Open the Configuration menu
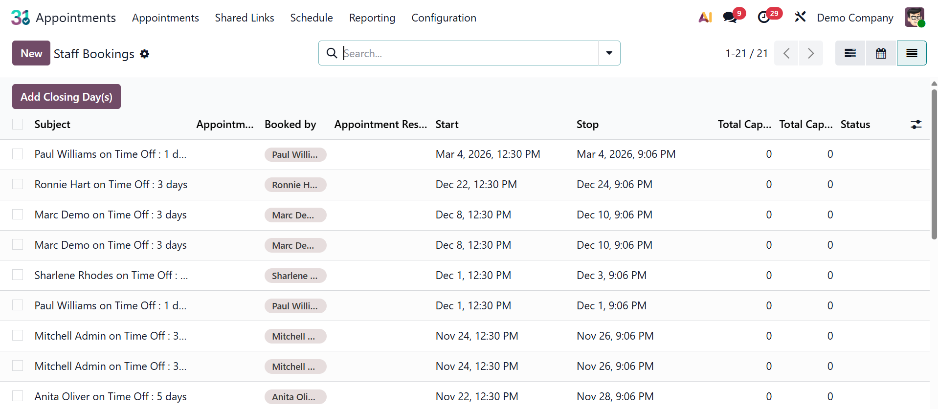938x409 pixels. pyautogui.click(x=444, y=18)
